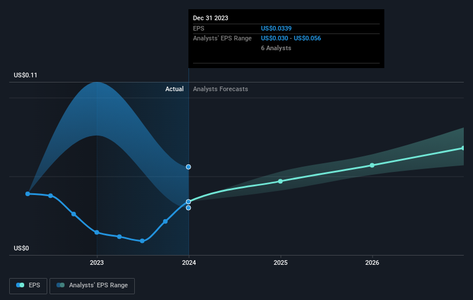Click the EPS legend color swatch

20,285
